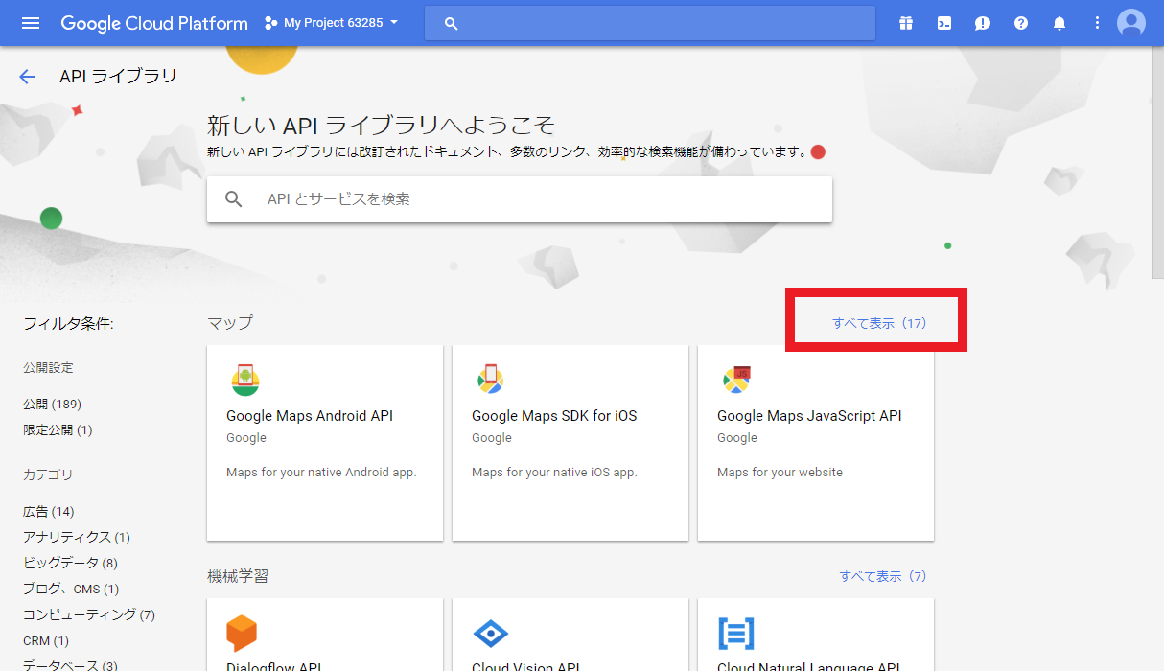
Task: Filter by 公開 (189)
Action: pyautogui.click(x=52, y=405)
